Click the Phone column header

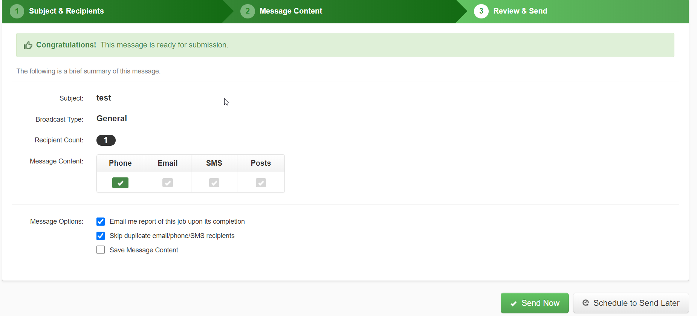click(120, 163)
